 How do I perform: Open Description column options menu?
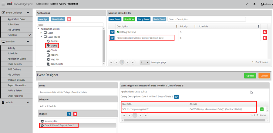(177, 26)
